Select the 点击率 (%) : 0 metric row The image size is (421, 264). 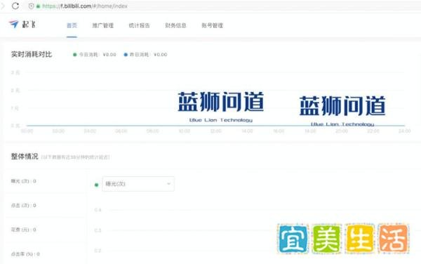pyautogui.click(x=45, y=253)
